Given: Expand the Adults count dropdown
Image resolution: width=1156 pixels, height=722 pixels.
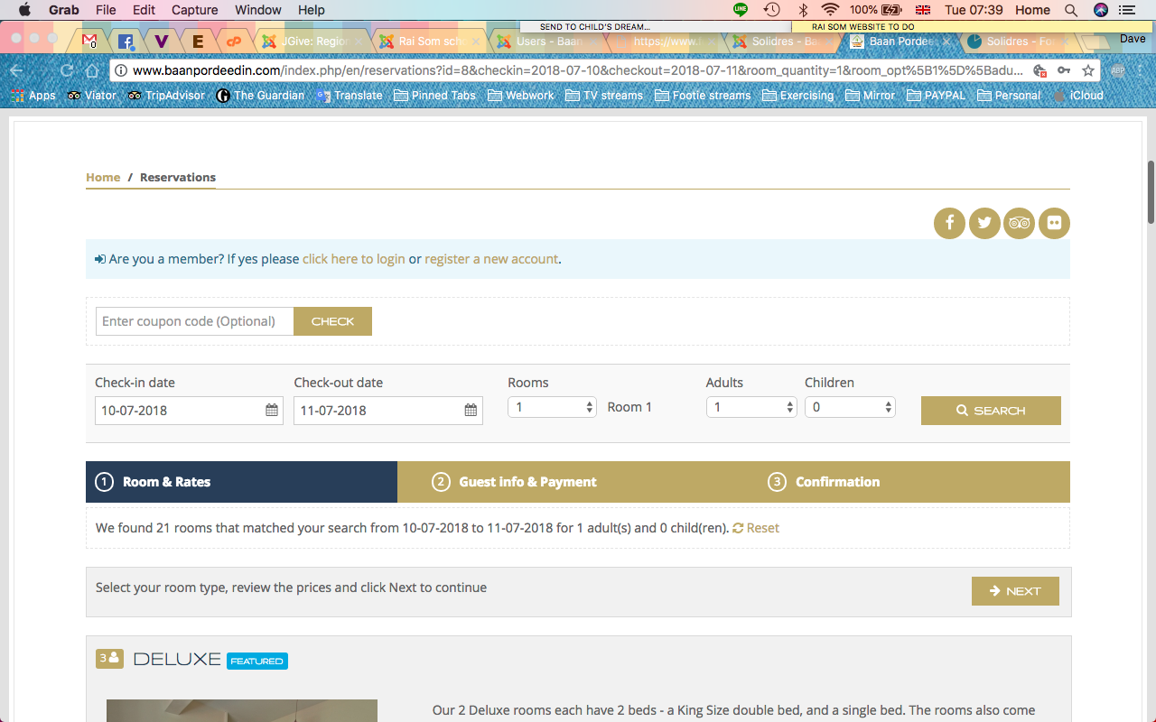Looking at the screenshot, I should (750, 407).
